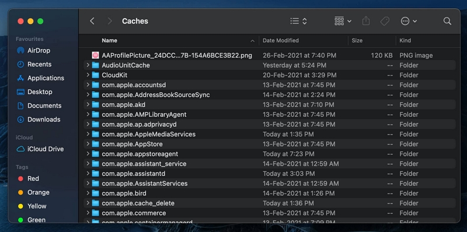Click the AudioUnitCache folder icon

click(95, 65)
